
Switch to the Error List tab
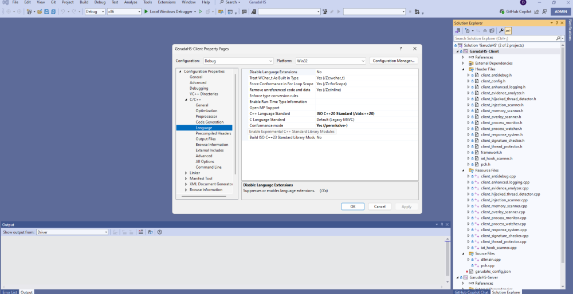tap(10, 292)
